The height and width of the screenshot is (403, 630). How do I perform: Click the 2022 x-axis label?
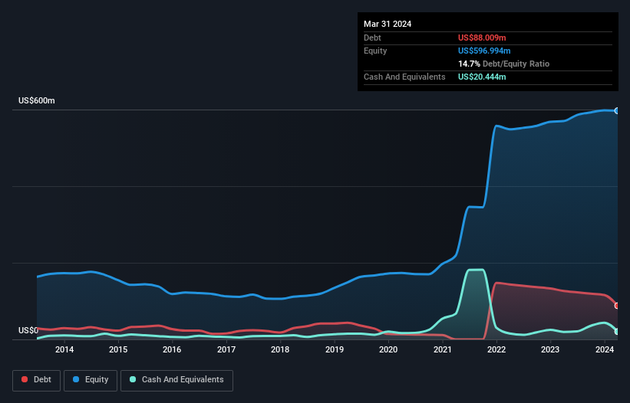(496, 349)
